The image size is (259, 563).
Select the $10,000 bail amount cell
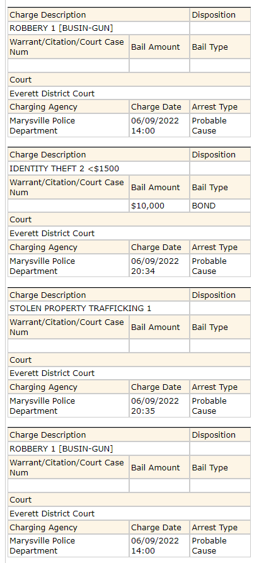(159, 206)
